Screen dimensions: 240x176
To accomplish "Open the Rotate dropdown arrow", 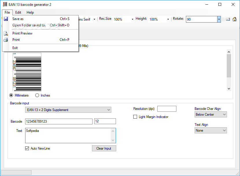I will coord(219,19).
